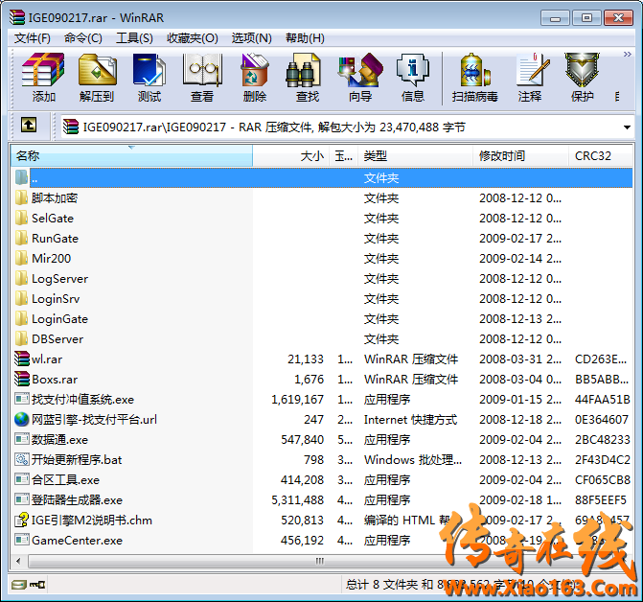Click the Internet 快捷方式 type cell
This screenshot has height=602, width=643.
pyautogui.click(x=410, y=420)
